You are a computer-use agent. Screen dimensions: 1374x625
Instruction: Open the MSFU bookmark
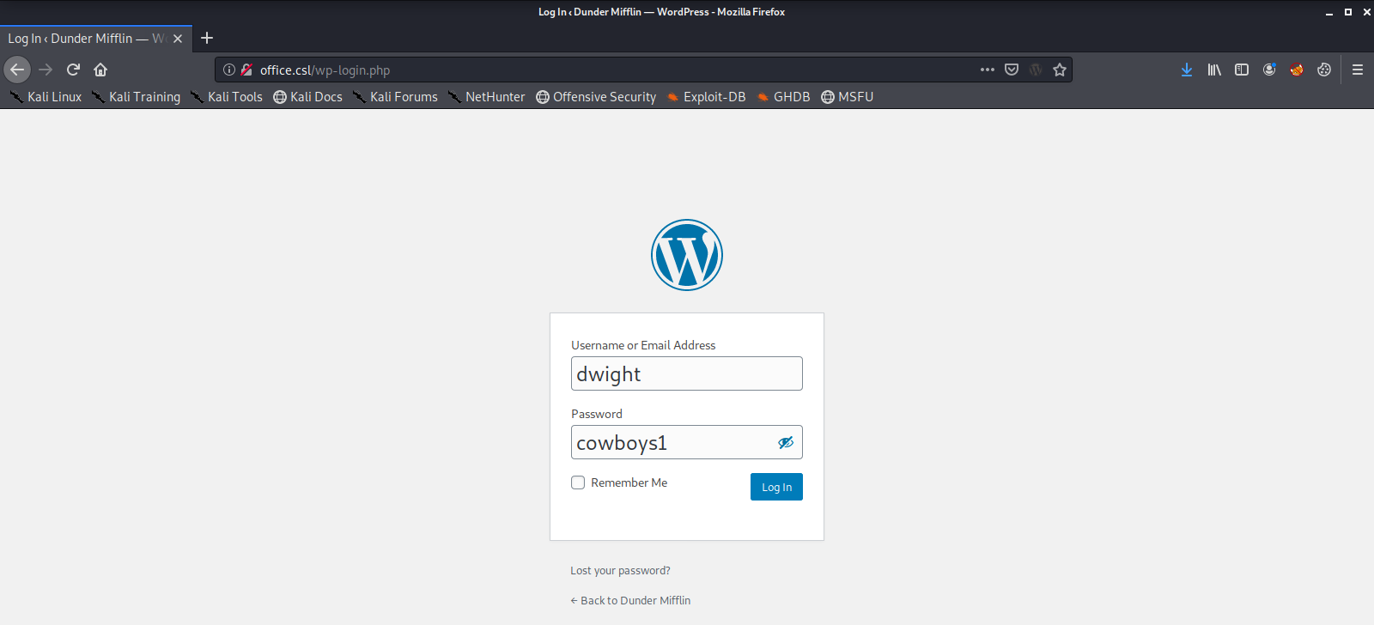point(847,97)
